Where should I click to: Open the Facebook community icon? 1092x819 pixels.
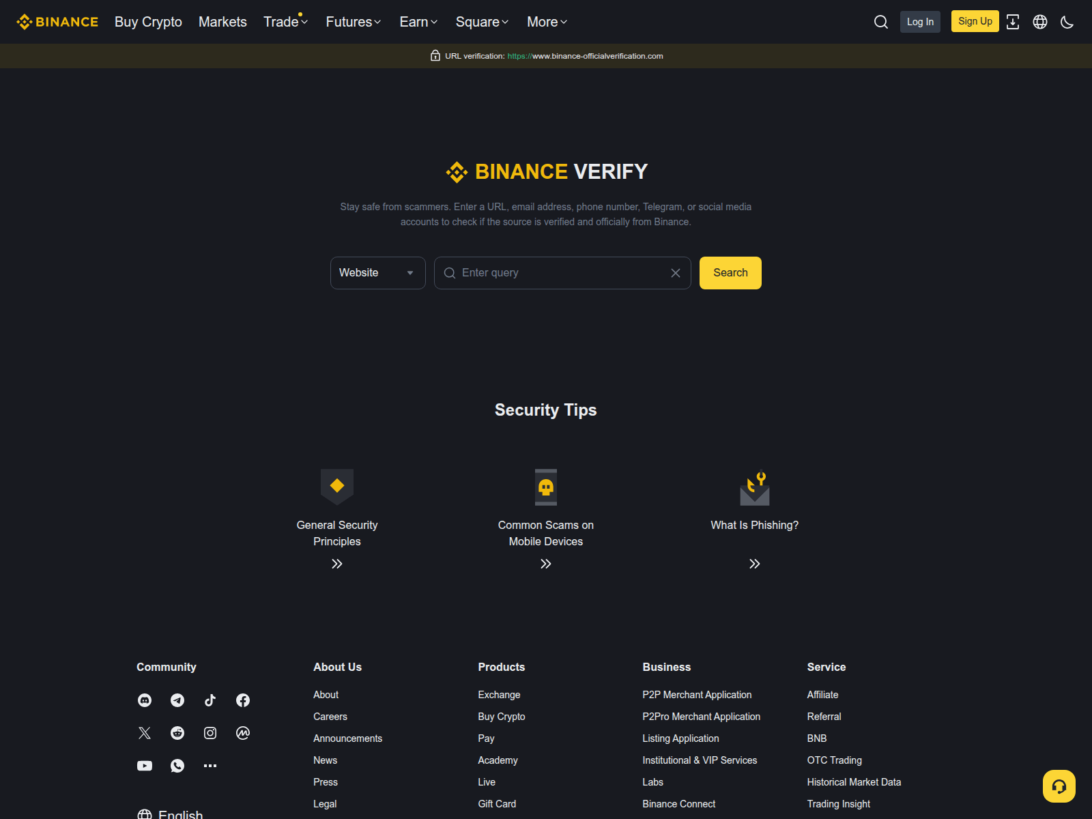click(243, 700)
